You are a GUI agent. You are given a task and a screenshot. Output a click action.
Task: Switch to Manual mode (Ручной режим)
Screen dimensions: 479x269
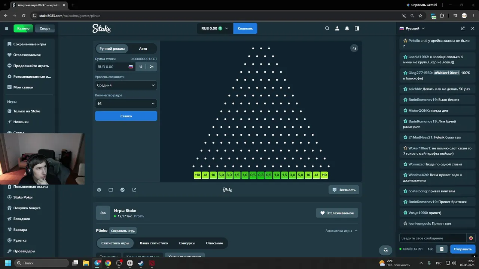[112, 49]
